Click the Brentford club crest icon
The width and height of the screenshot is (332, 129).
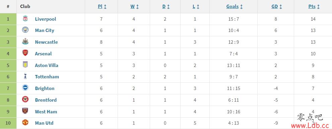click(x=25, y=99)
